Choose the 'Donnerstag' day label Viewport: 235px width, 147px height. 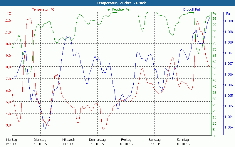pos(97,140)
